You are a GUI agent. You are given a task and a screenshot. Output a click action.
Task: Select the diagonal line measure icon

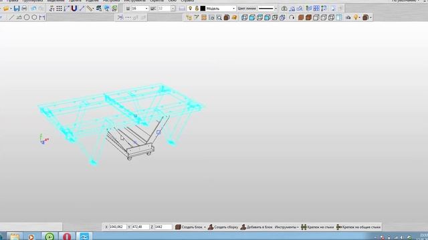pos(82,9)
